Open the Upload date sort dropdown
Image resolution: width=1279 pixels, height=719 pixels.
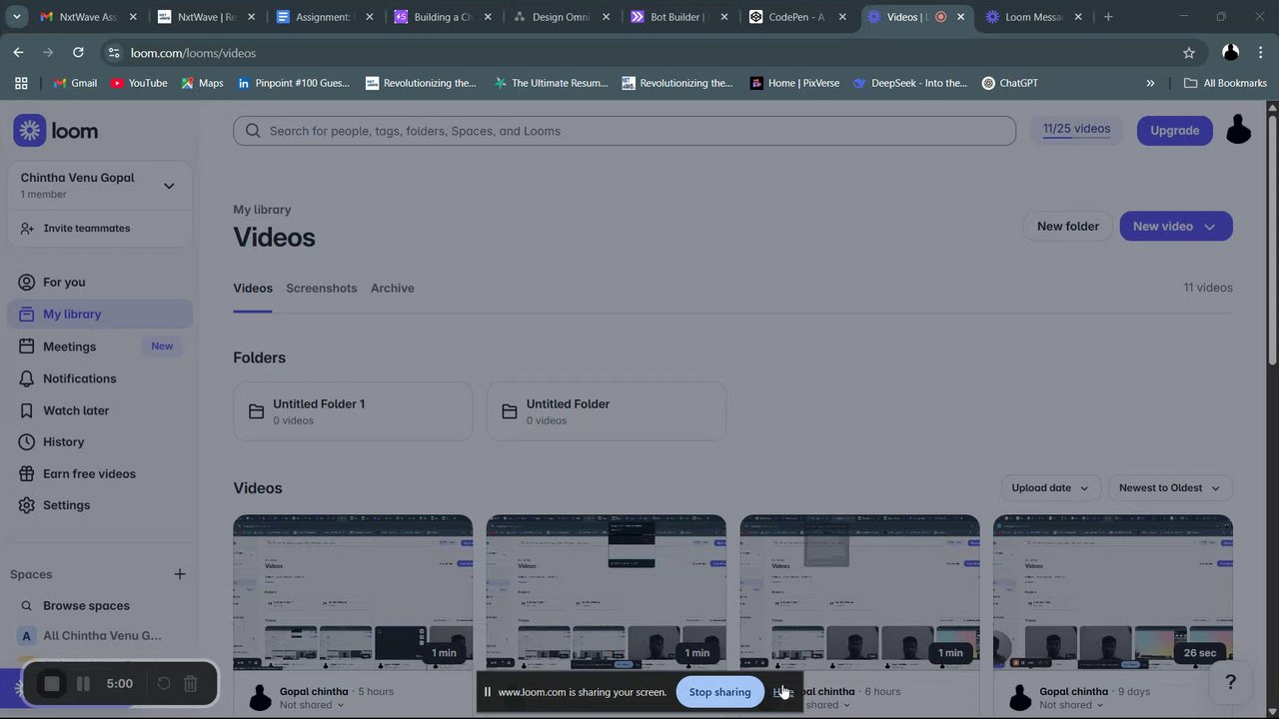pos(1050,488)
